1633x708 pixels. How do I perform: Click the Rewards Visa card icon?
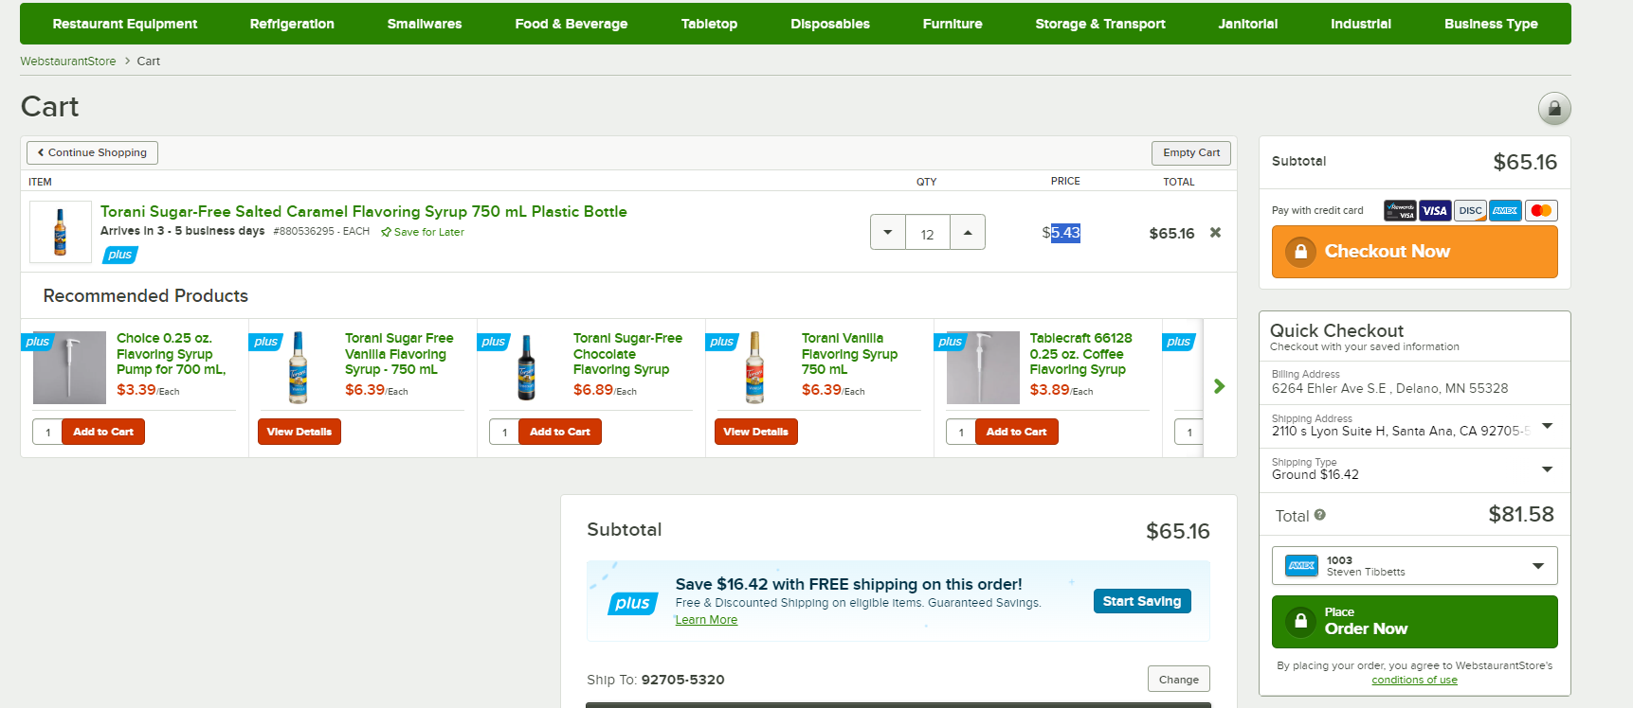pos(1400,211)
